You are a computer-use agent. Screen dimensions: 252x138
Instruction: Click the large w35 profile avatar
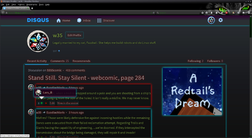click(x=38, y=41)
